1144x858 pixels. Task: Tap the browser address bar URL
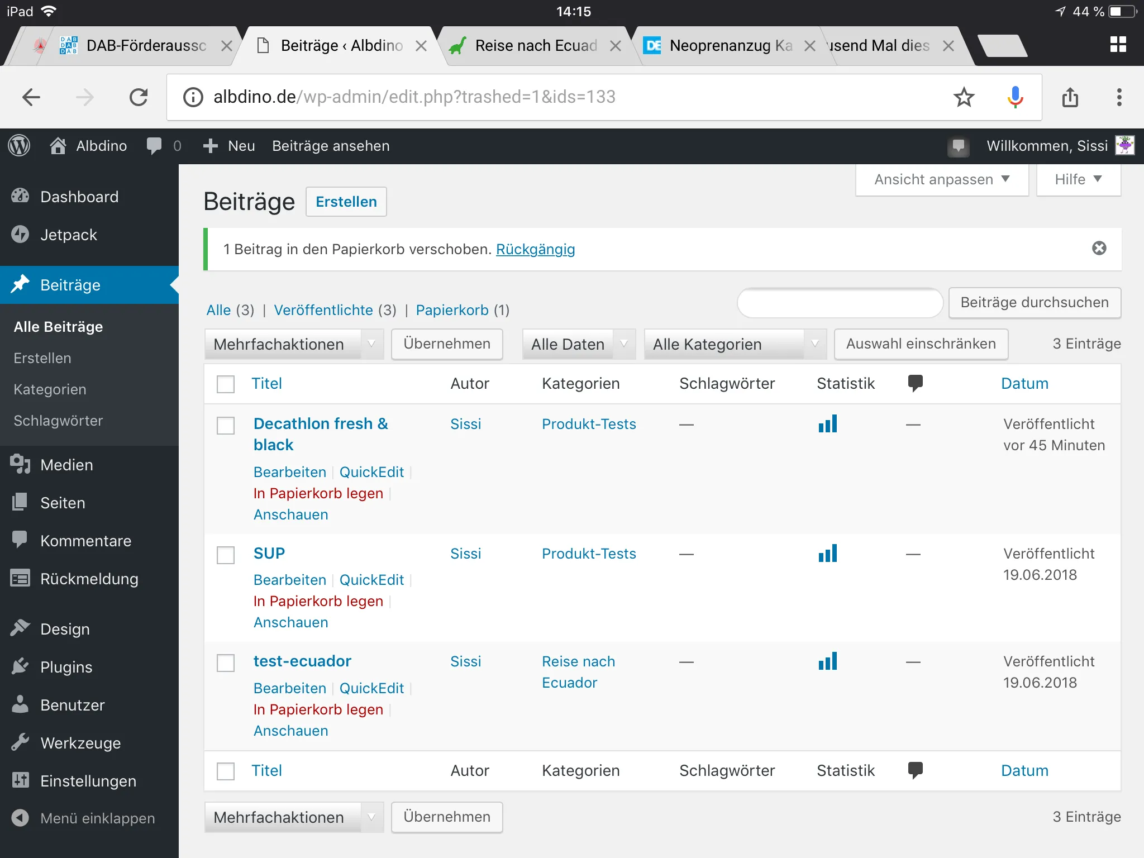pyautogui.click(x=414, y=97)
